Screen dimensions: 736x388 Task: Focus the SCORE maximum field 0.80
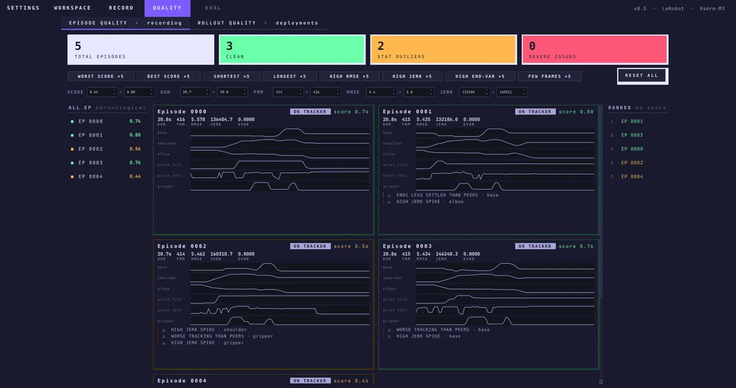[x=139, y=92]
